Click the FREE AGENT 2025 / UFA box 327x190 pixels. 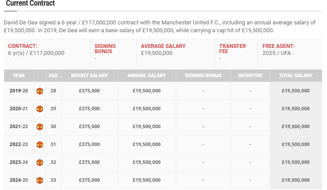pos(290,53)
